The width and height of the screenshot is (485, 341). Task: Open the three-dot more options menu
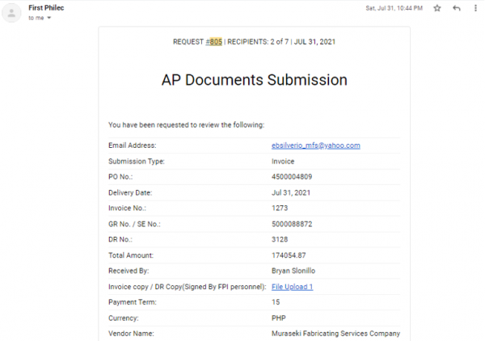(475, 8)
